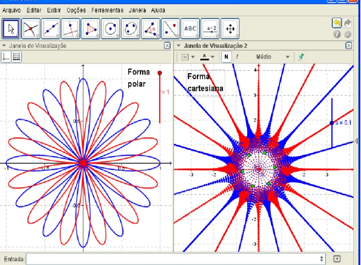Image resolution: width=361 pixels, height=265 pixels.
Task: Select the Circle with Center tool
Action: click(110, 29)
